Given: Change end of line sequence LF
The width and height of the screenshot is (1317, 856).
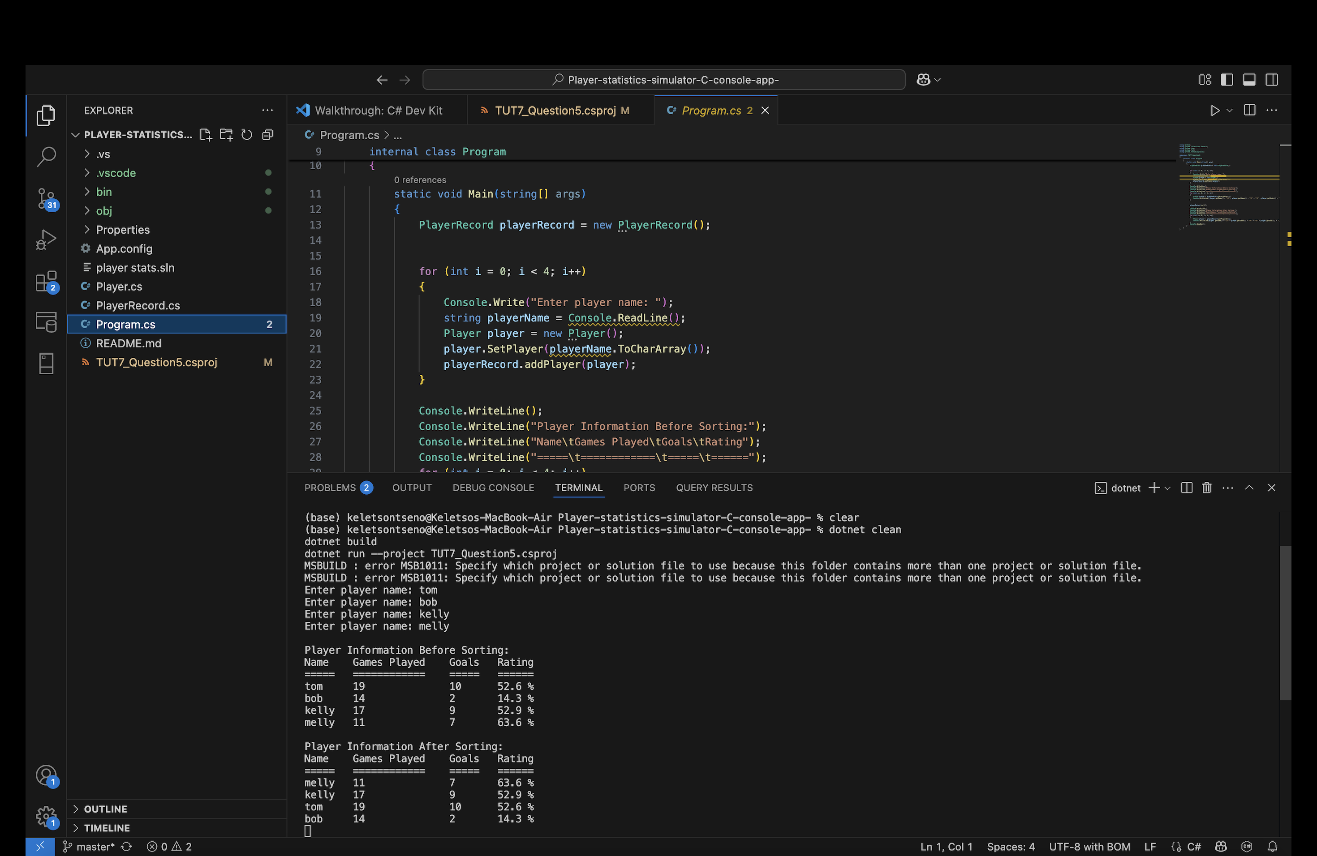Looking at the screenshot, I should 1150,847.
